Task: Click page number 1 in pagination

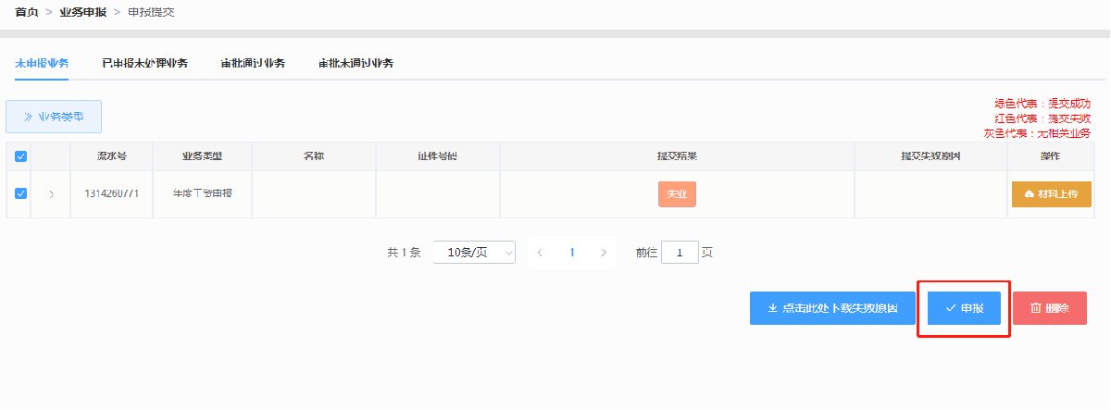Action: [572, 252]
